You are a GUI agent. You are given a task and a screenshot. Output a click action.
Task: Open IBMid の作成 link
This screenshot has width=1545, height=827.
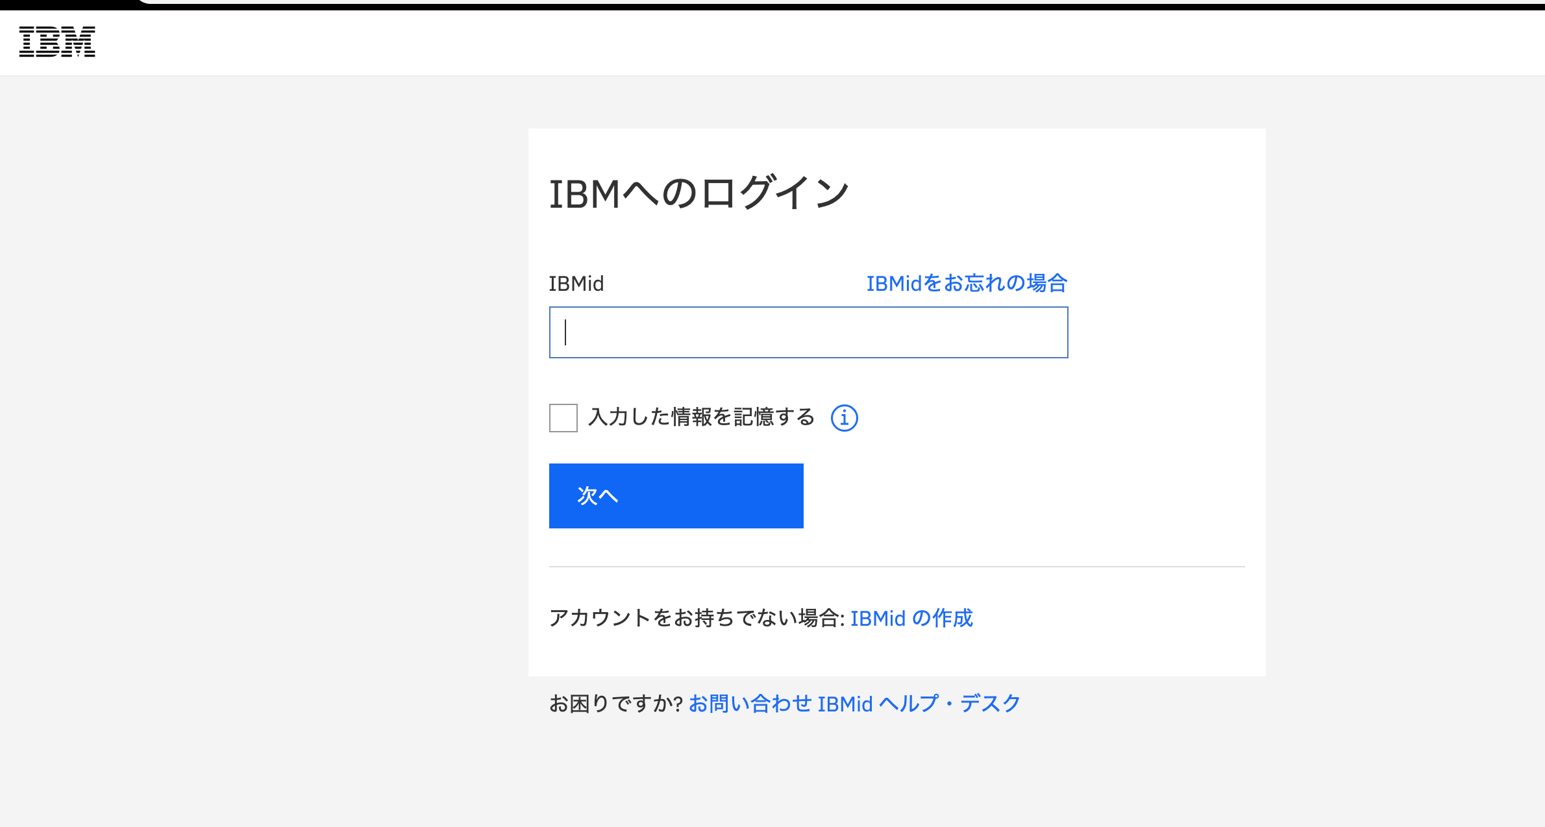tap(911, 618)
